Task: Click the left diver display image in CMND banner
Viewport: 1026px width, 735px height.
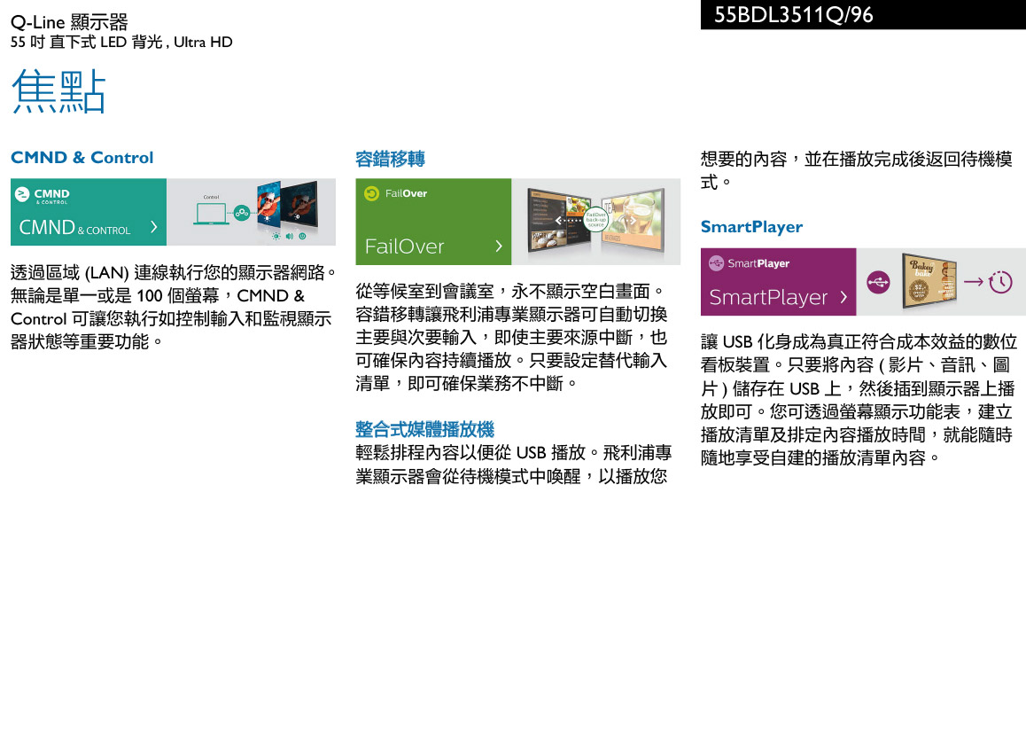Action: (269, 204)
